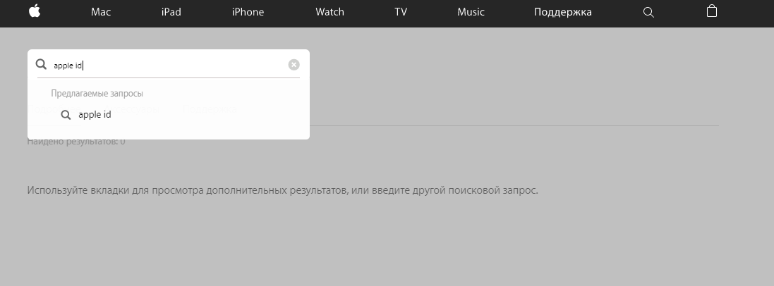Choose the "apple id" suggested query text

95,115
